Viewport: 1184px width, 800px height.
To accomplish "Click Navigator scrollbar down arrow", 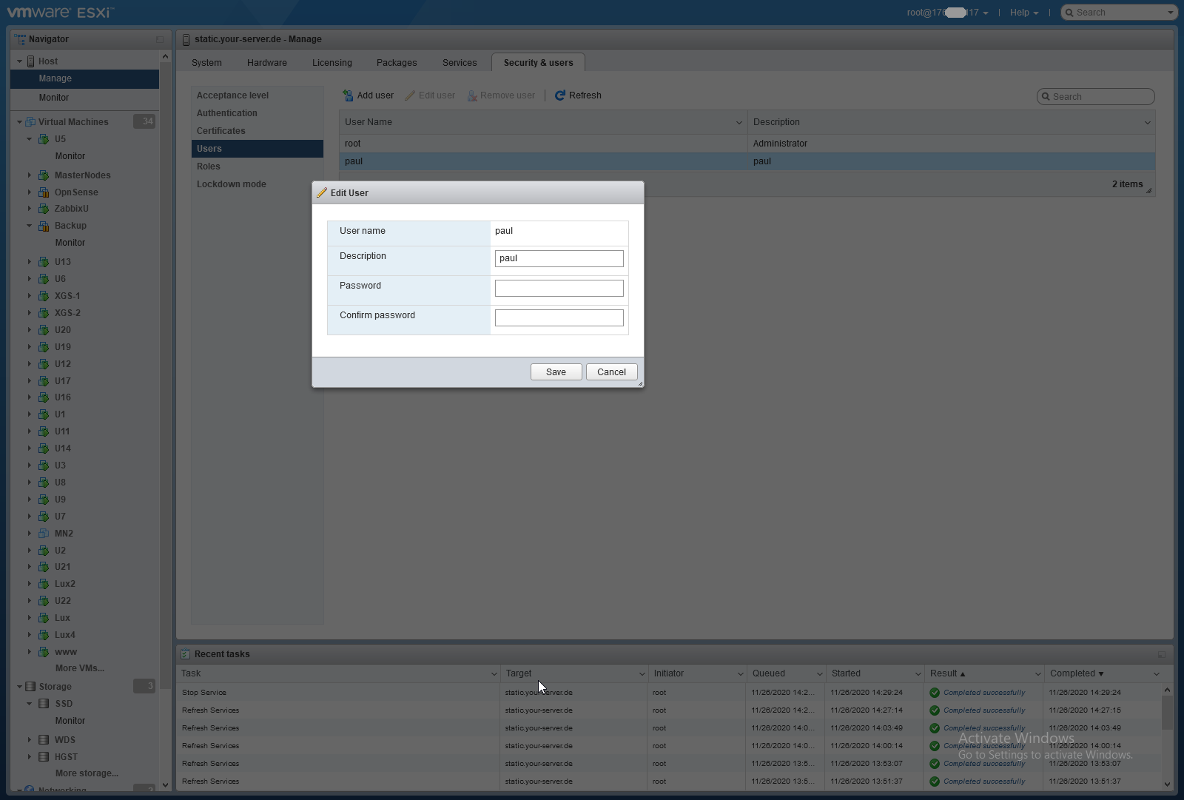I will point(165,784).
